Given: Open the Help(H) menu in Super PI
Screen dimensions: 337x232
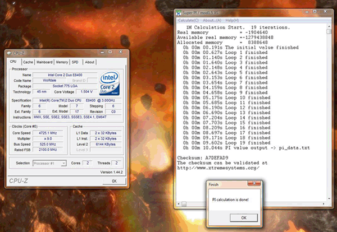Looking at the screenshot, I should (x=232, y=20).
